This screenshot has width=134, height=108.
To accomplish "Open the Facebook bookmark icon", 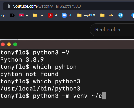I will [133, 15].
